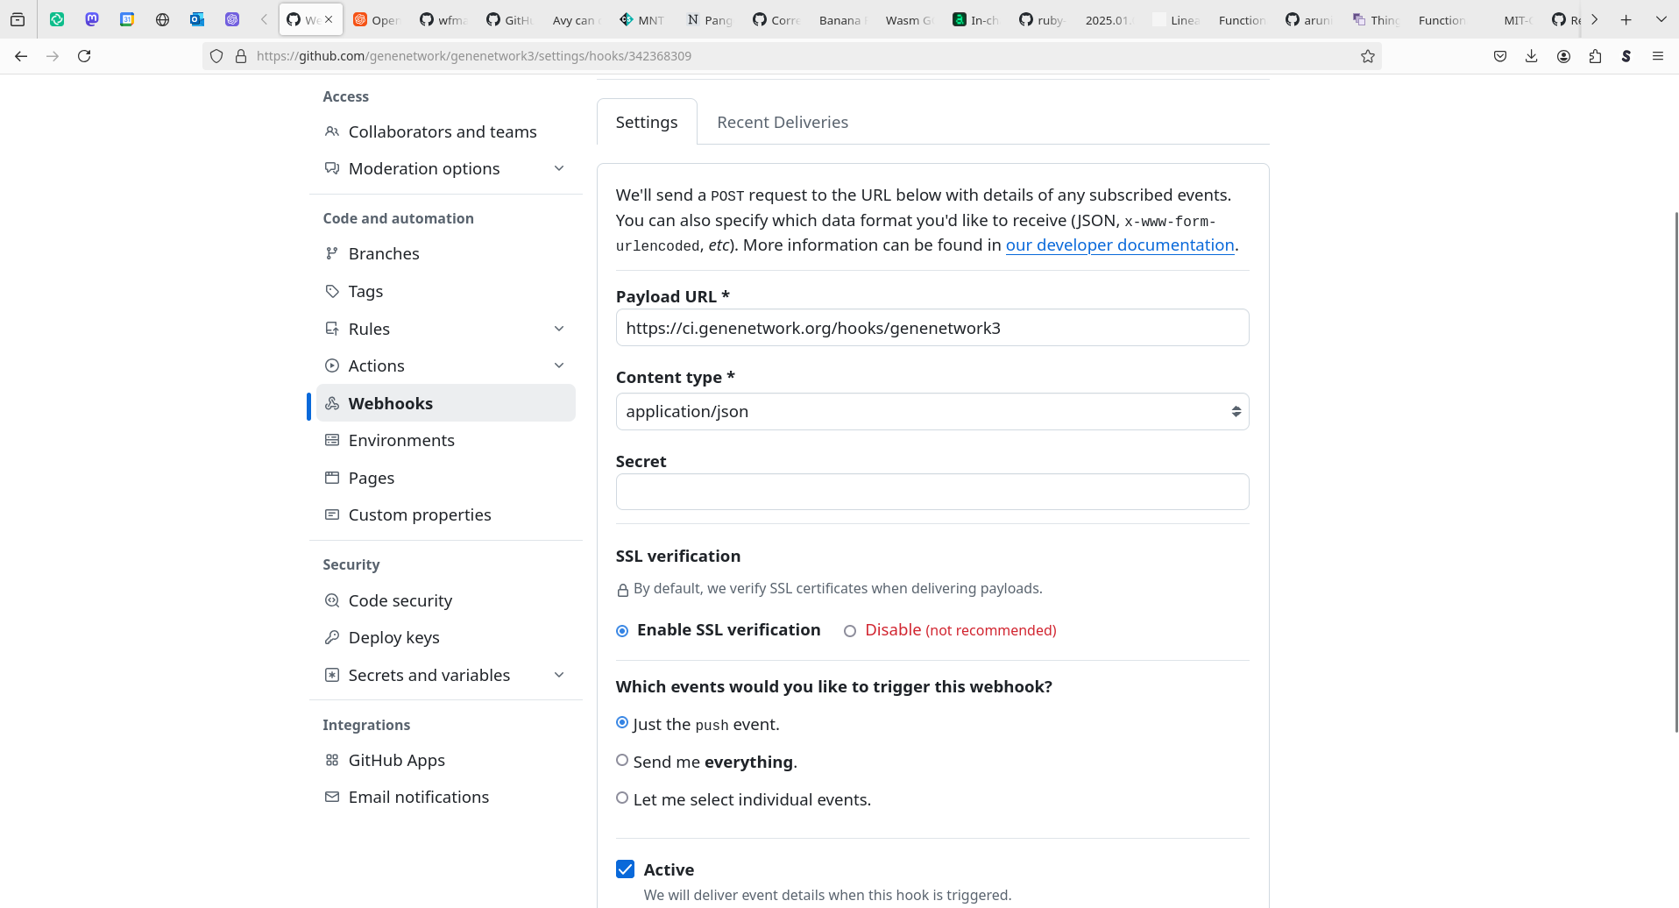Click the Save to Pocket icon
The height and width of the screenshot is (908, 1679).
click(1499, 56)
